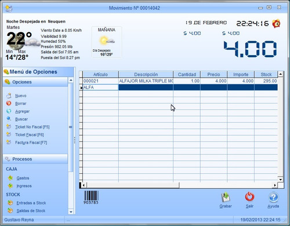The width and height of the screenshot is (290, 226).
Task: Click the Factura Fiscal printer icon
Action: pos(9,143)
